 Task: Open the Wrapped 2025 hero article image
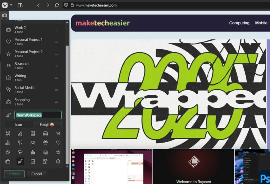(x=168, y=94)
